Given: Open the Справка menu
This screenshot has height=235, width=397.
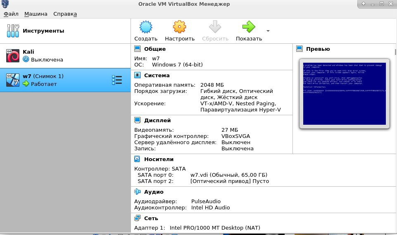Looking at the screenshot, I should [x=65, y=14].
